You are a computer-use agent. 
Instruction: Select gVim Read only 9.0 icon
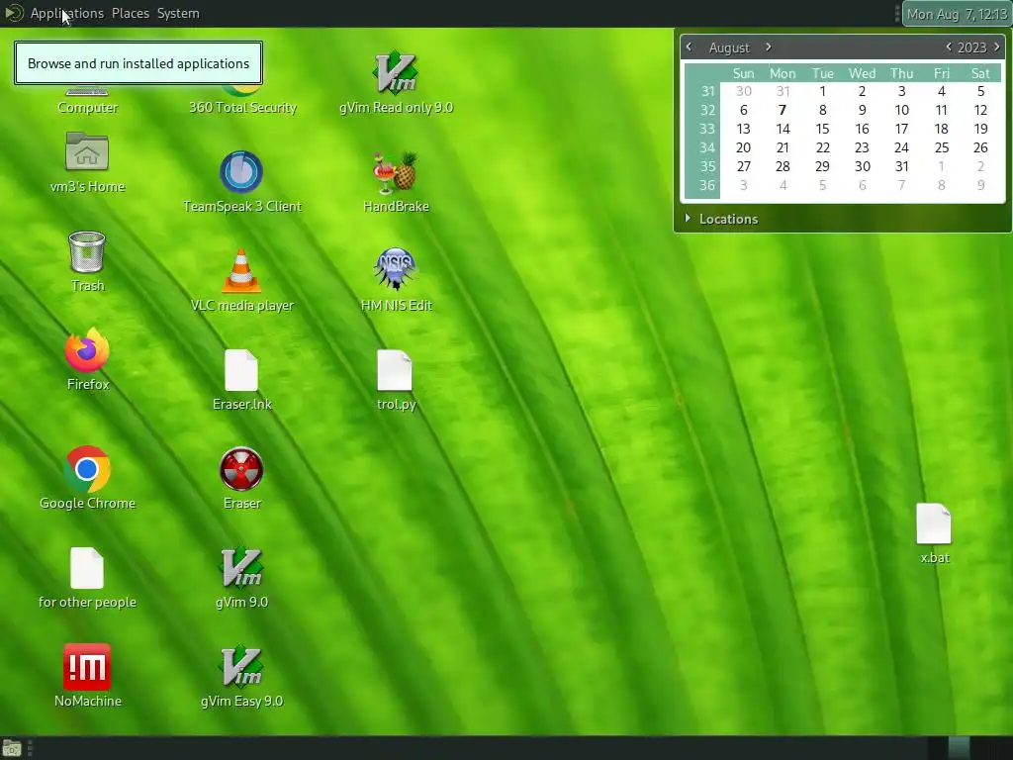396,73
